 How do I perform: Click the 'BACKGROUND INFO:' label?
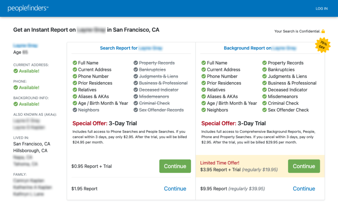click(x=31, y=98)
